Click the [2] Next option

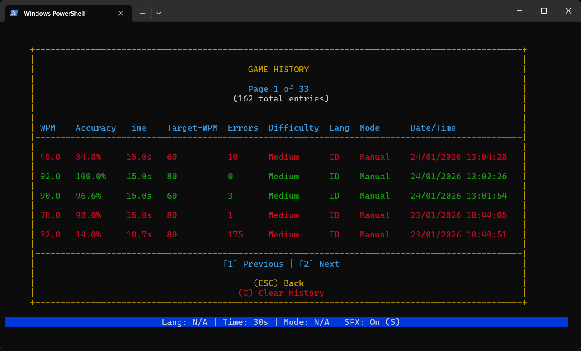(319, 264)
